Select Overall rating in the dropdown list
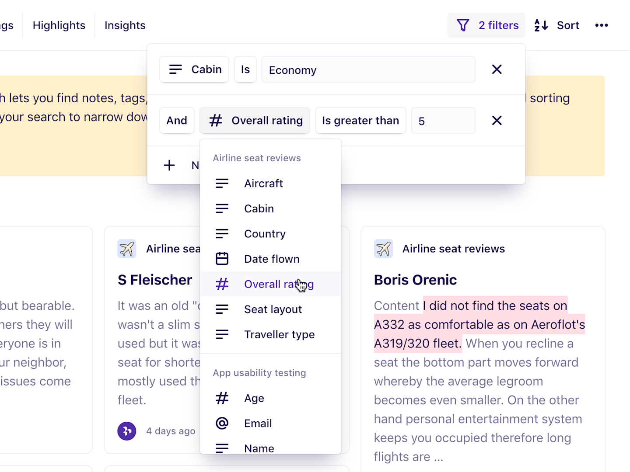The width and height of the screenshot is (630, 472). point(270,284)
